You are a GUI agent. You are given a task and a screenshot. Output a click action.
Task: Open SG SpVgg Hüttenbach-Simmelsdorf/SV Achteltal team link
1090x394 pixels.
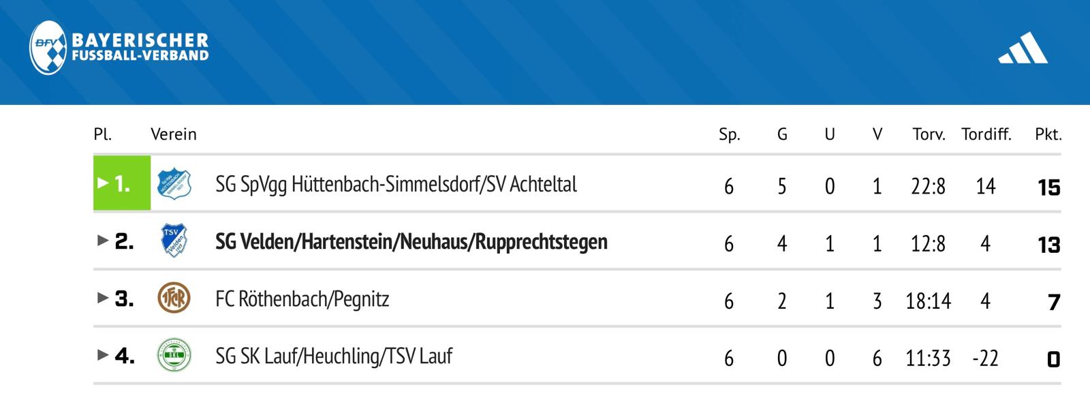pyautogui.click(x=396, y=184)
